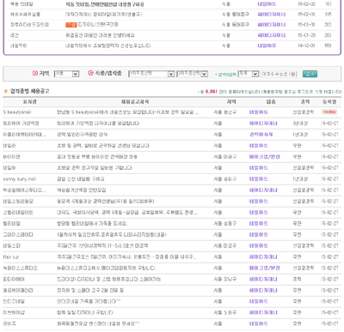Open the S beauty&nail company listing
Screen dimensions: 344x332
17,112
